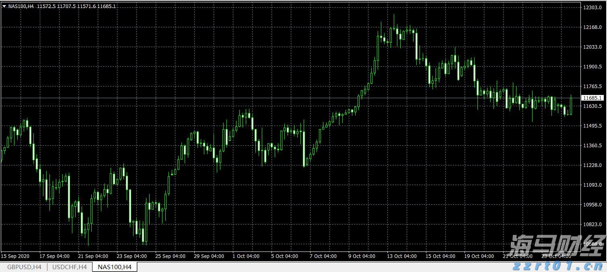607x272 pixels.
Task: Click the 9 Oct 04:00 time label
Action: click(362, 256)
